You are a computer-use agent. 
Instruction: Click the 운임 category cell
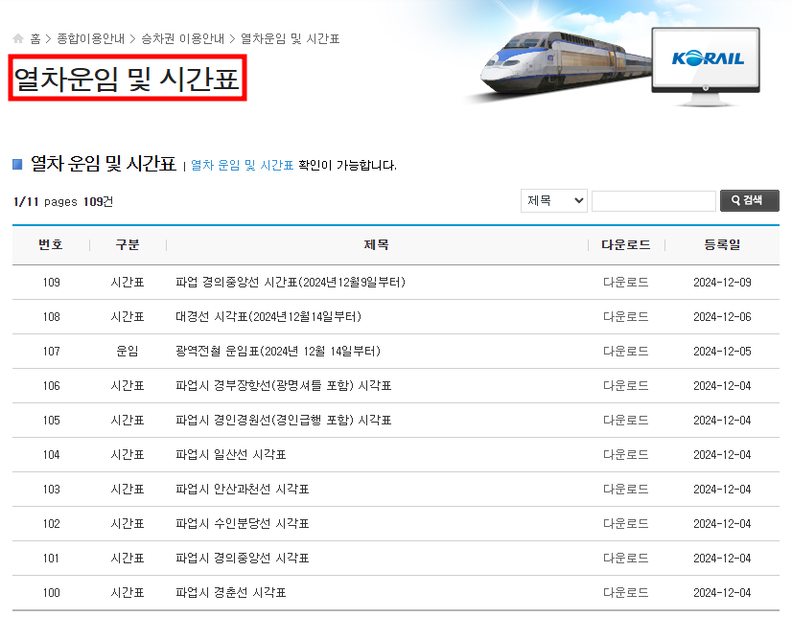pos(128,351)
